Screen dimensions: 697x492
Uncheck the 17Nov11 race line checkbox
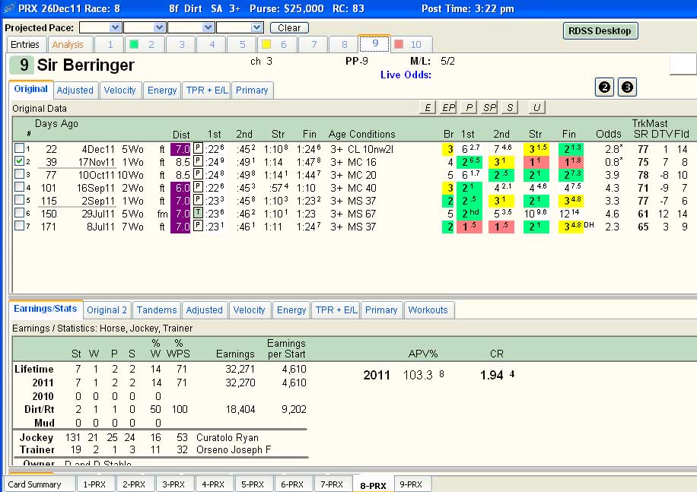(x=19, y=160)
